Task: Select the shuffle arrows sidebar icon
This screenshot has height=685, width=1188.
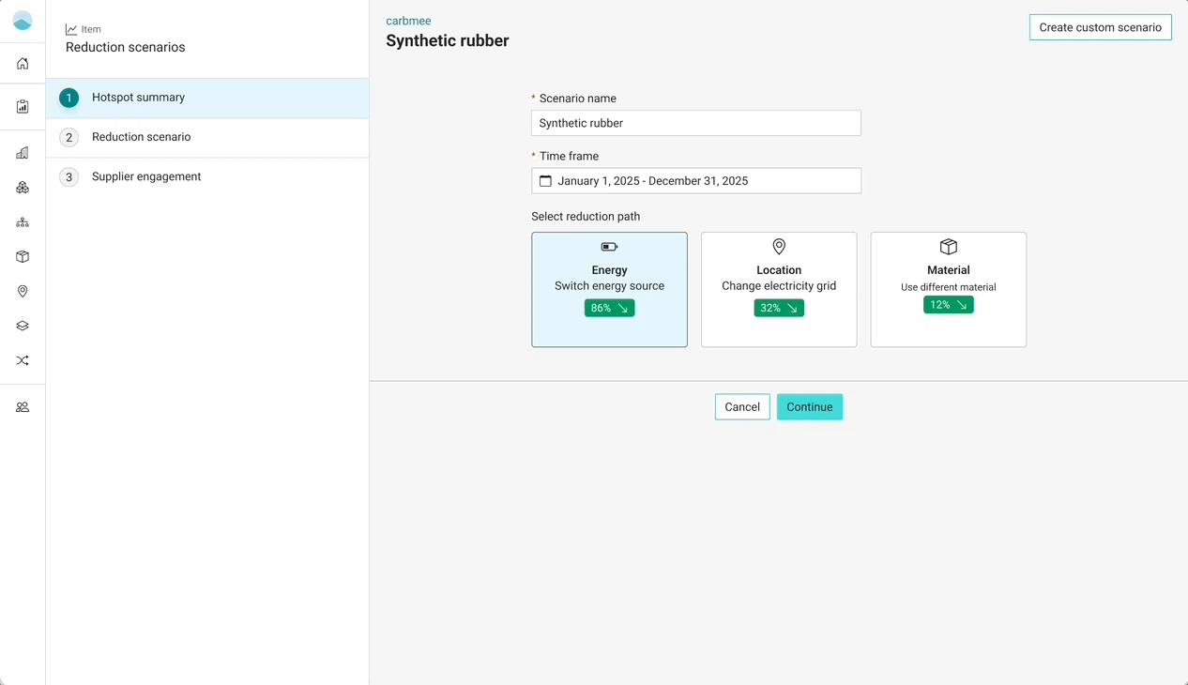Action: (x=22, y=360)
